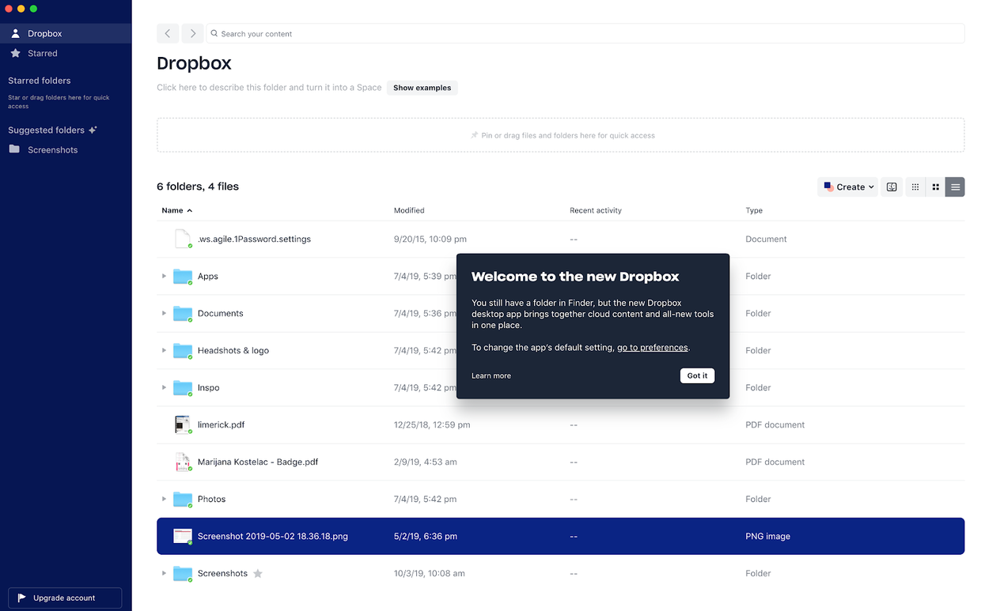Viewport: 981px width, 611px height.
Task: Open the Create dropdown
Action: 847,187
